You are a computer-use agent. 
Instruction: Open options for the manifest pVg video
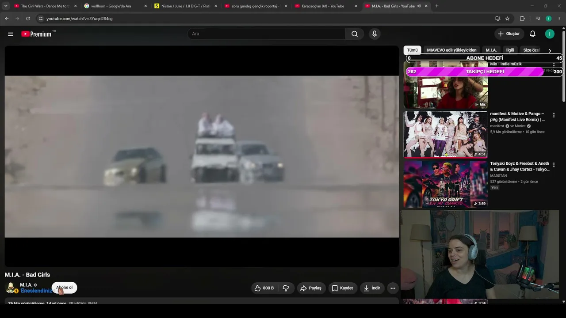coord(554,115)
